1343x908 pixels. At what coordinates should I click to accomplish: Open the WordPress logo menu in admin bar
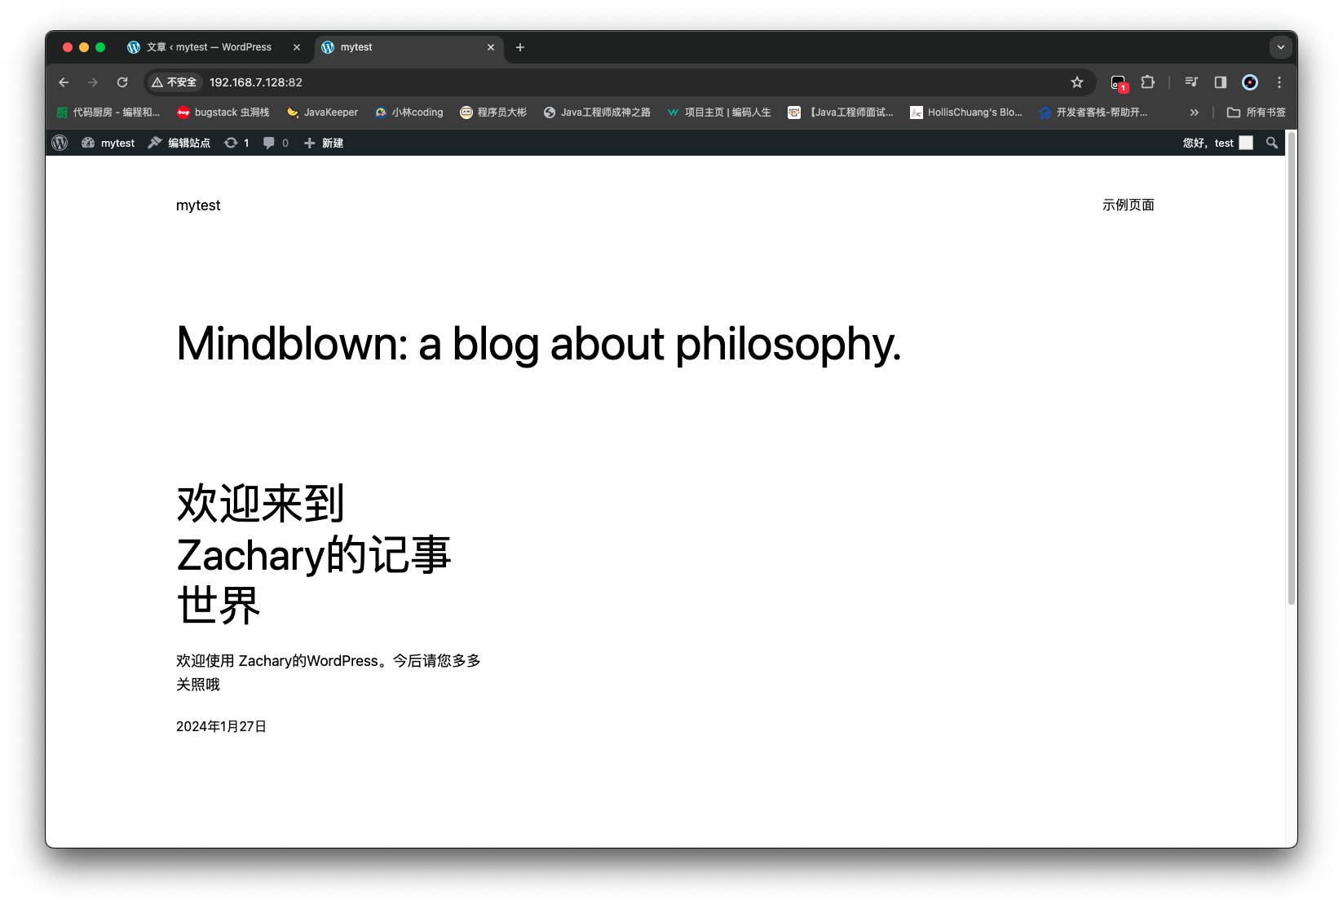pos(60,143)
